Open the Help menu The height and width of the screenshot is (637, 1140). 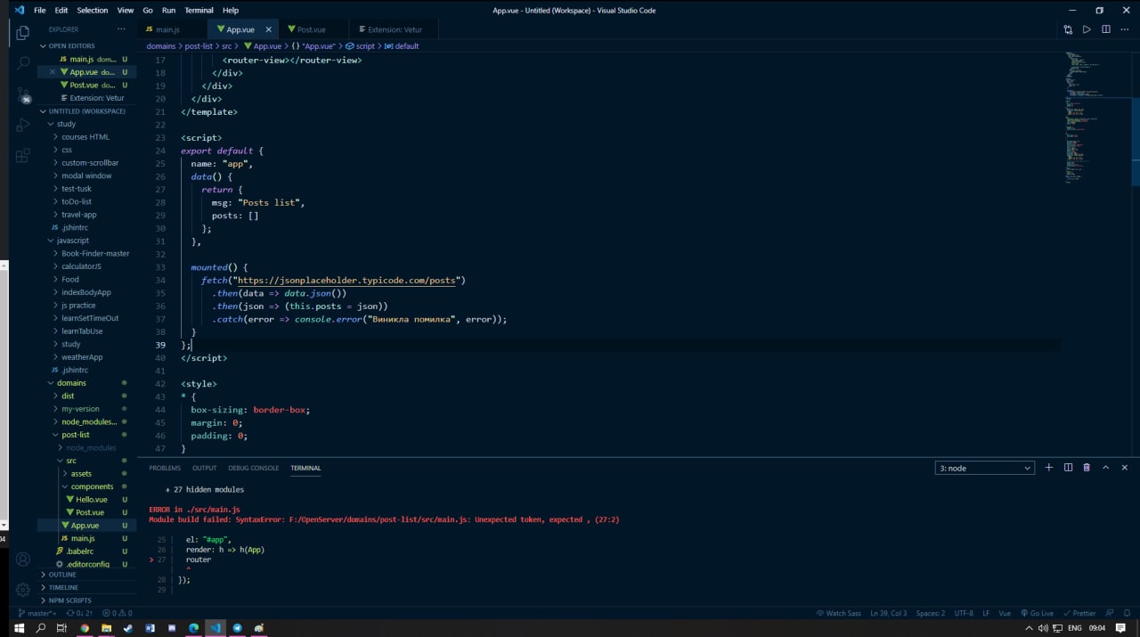231,10
